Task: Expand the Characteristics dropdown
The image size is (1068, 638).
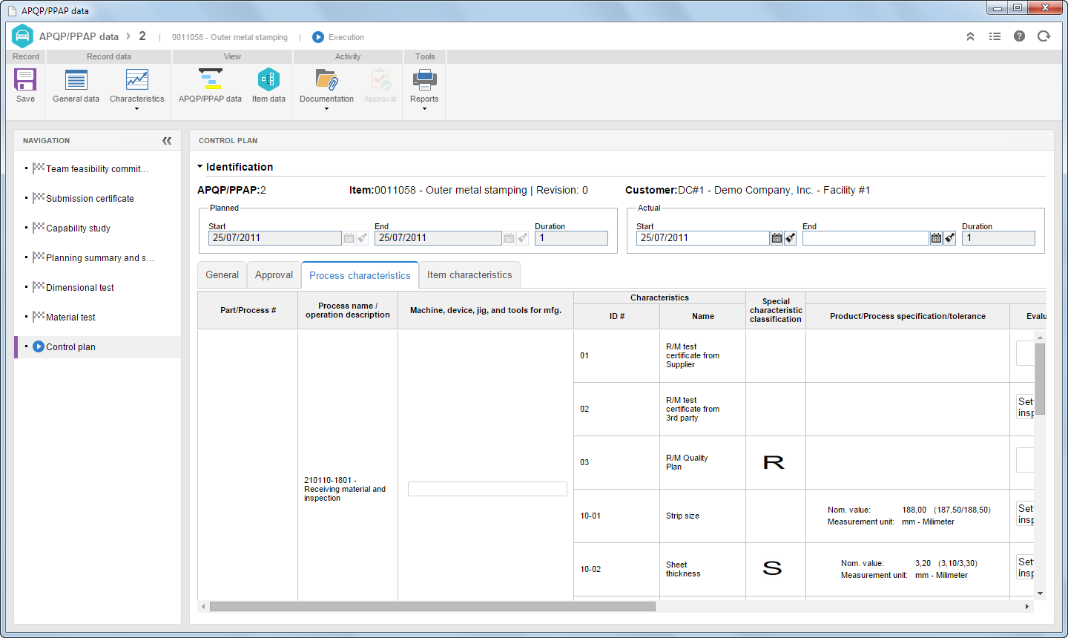Action: 136,109
